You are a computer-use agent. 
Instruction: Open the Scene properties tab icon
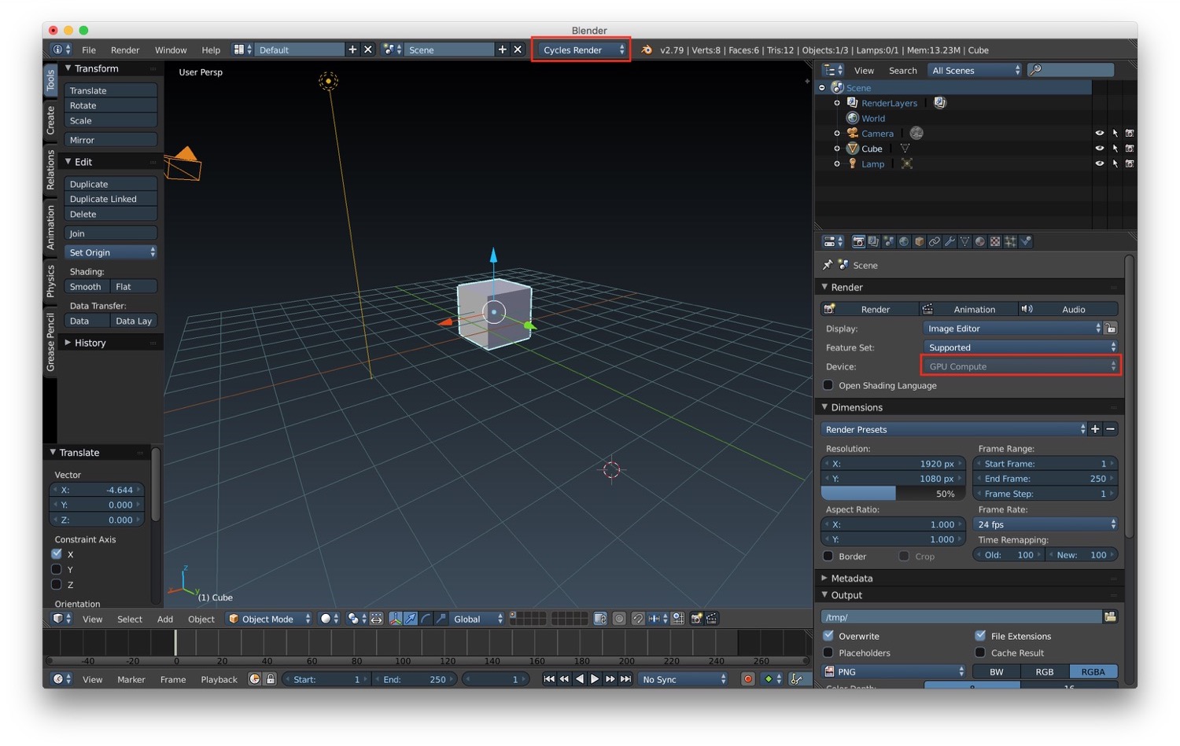[x=888, y=241]
